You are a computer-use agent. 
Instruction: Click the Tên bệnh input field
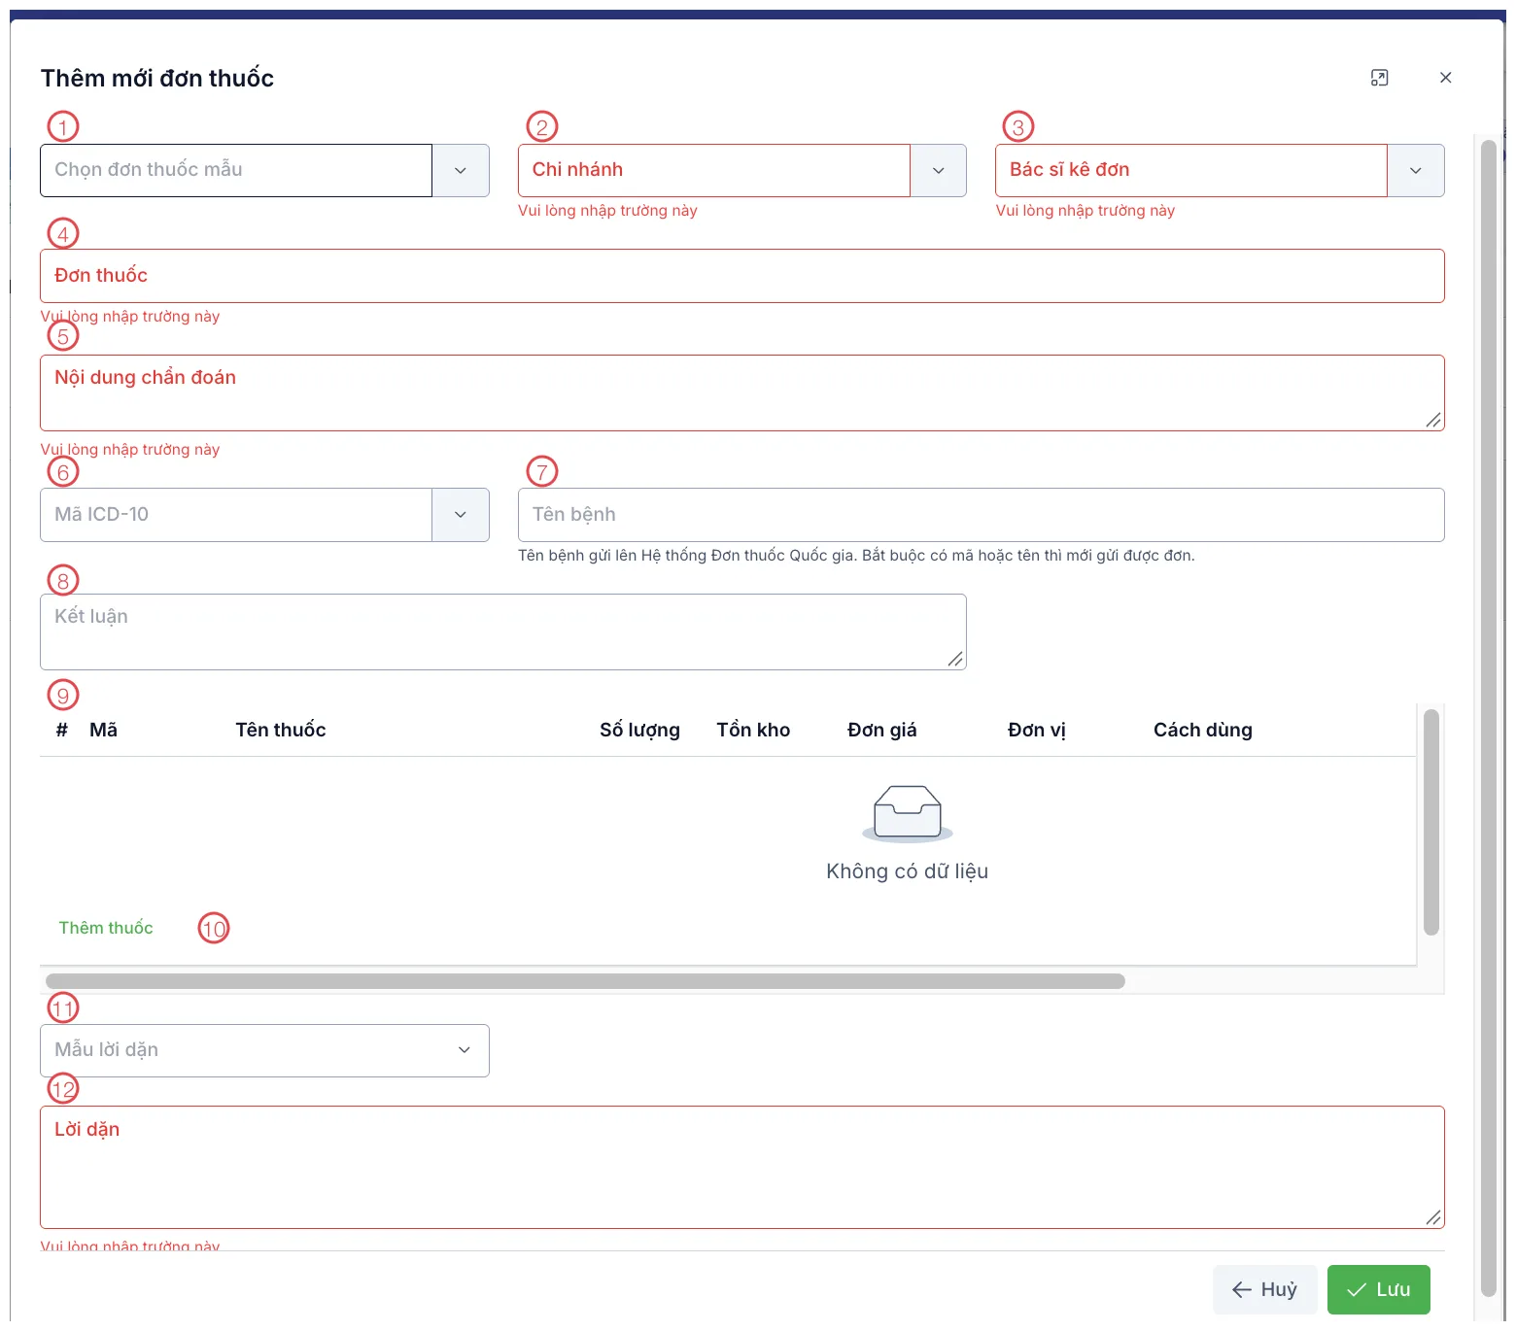click(x=982, y=515)
